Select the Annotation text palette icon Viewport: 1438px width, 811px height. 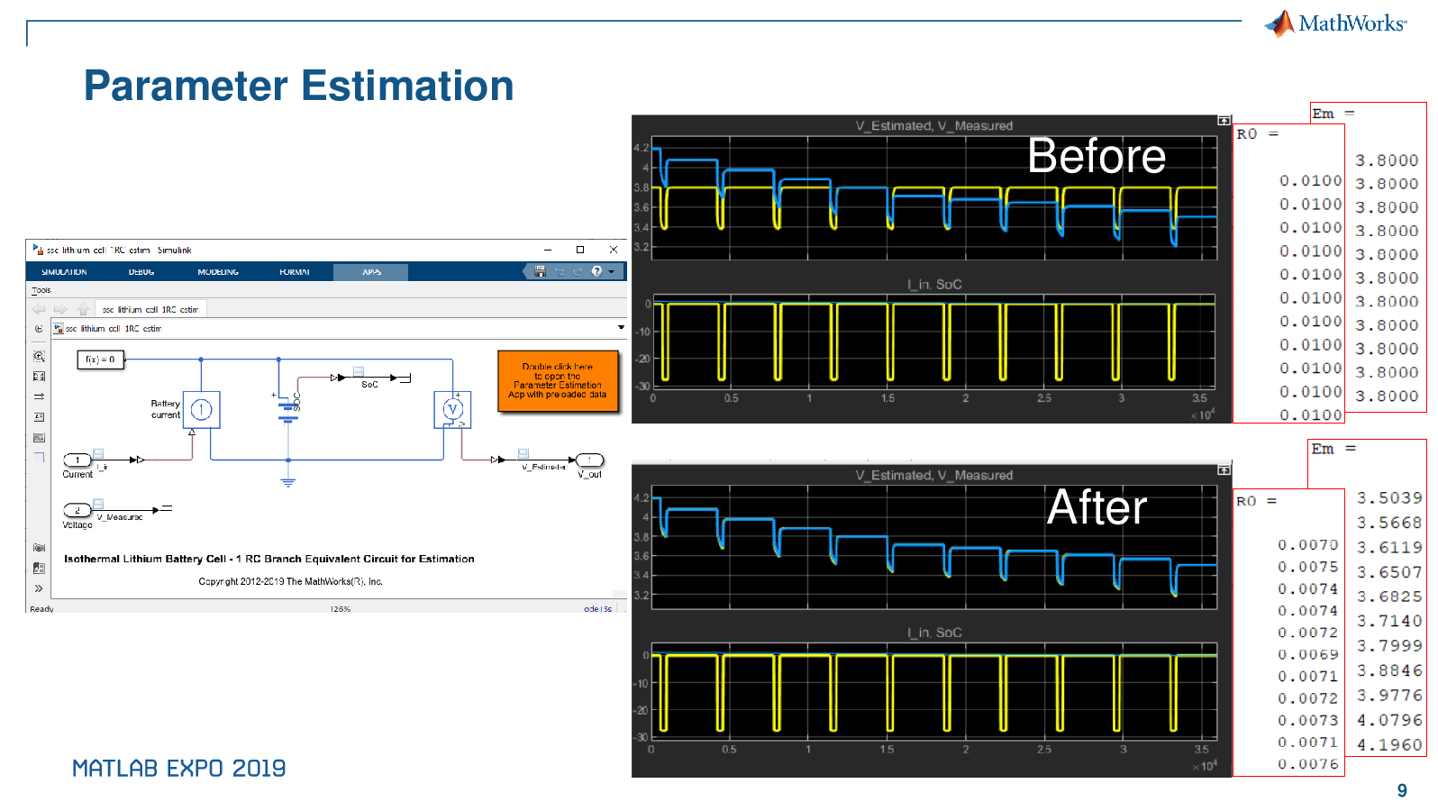point(39,417)
